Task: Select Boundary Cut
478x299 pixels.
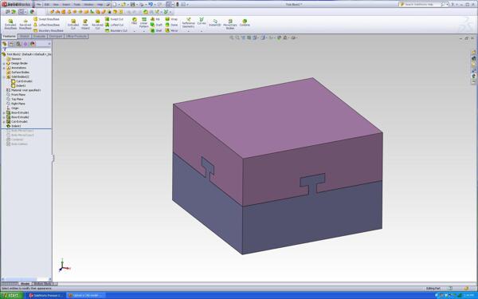Action: (116, 30)
